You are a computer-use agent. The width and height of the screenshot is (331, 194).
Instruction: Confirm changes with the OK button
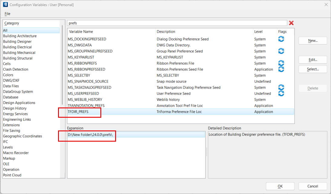(x=280, y=186)
